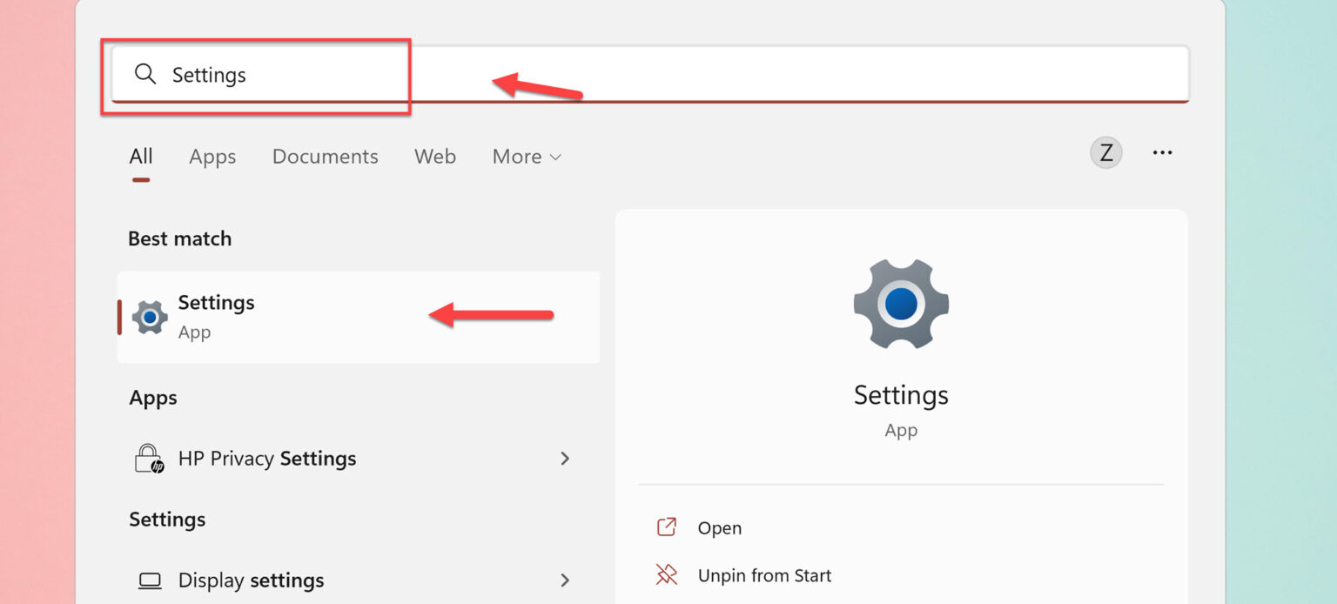Click the search magnifier icon
This screenshot has height=604, width=1337.
click(x=145, y=75)
